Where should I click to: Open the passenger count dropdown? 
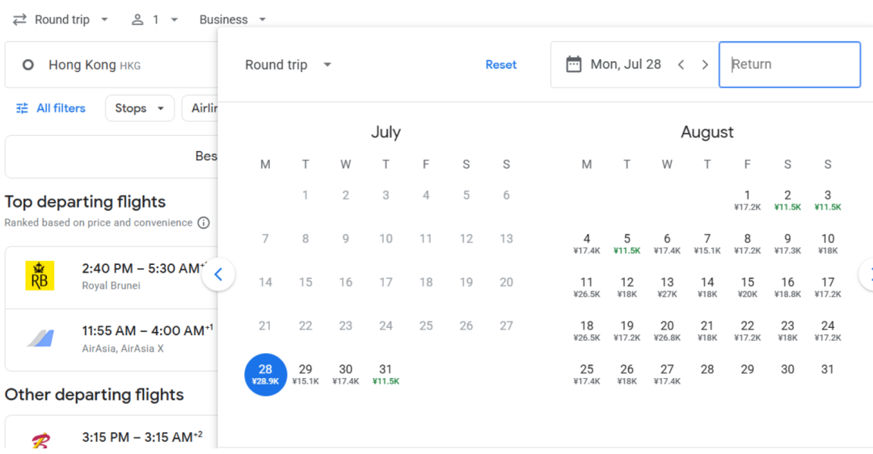[154, 19]
